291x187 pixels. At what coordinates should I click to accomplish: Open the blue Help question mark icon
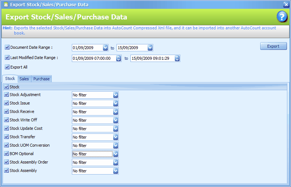282,17
